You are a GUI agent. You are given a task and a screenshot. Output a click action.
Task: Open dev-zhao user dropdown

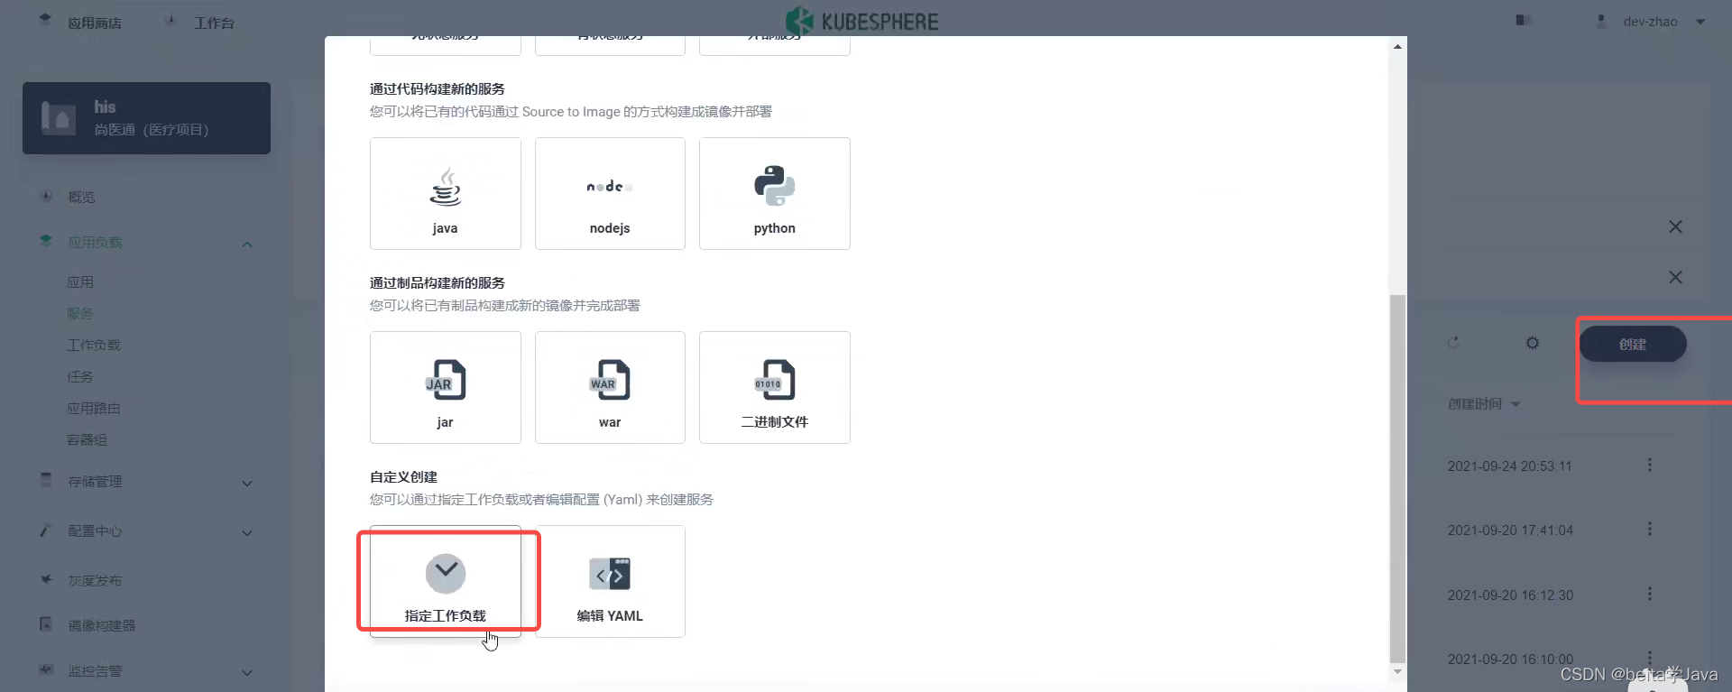pyautogui.click(x=1653, y=22)
